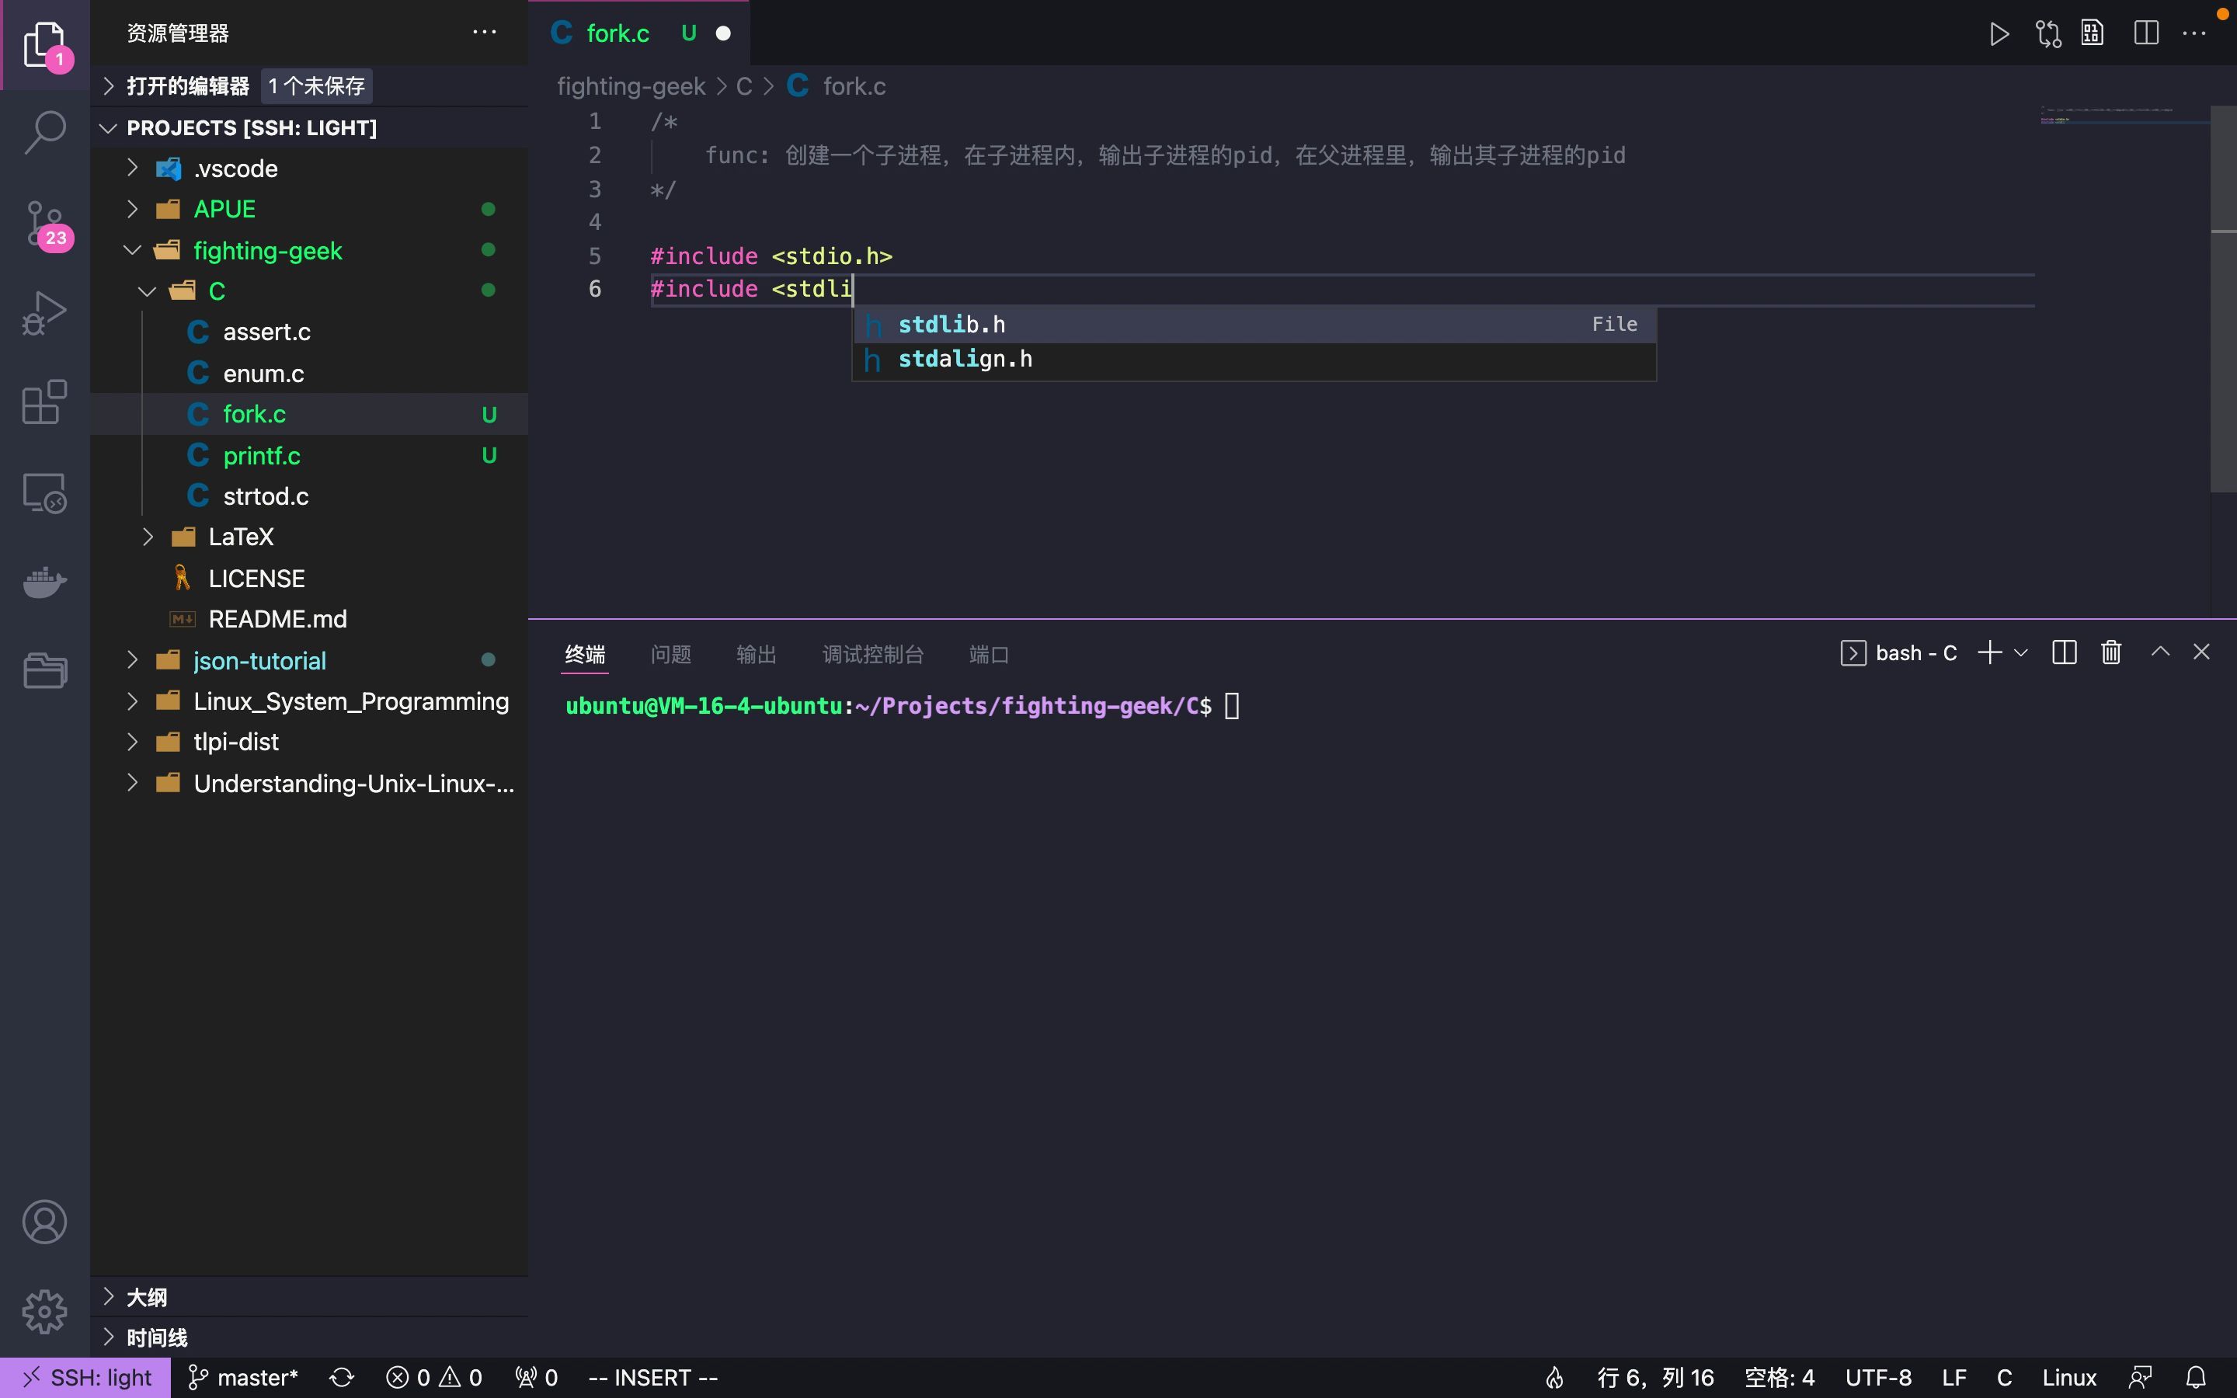Click the compare changes icon in editor toolbar
2237x1398 pixels.
2047,34
